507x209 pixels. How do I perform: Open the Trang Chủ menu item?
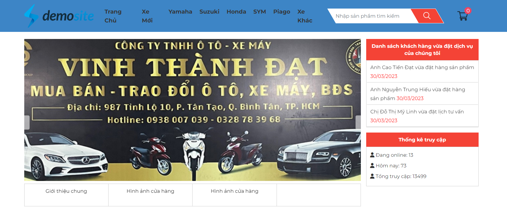tap(113, 16)
